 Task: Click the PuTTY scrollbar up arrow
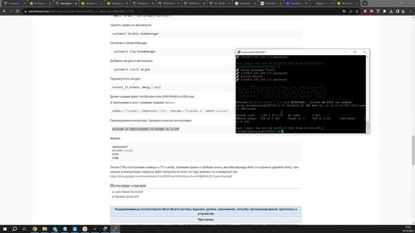[368, 57]
